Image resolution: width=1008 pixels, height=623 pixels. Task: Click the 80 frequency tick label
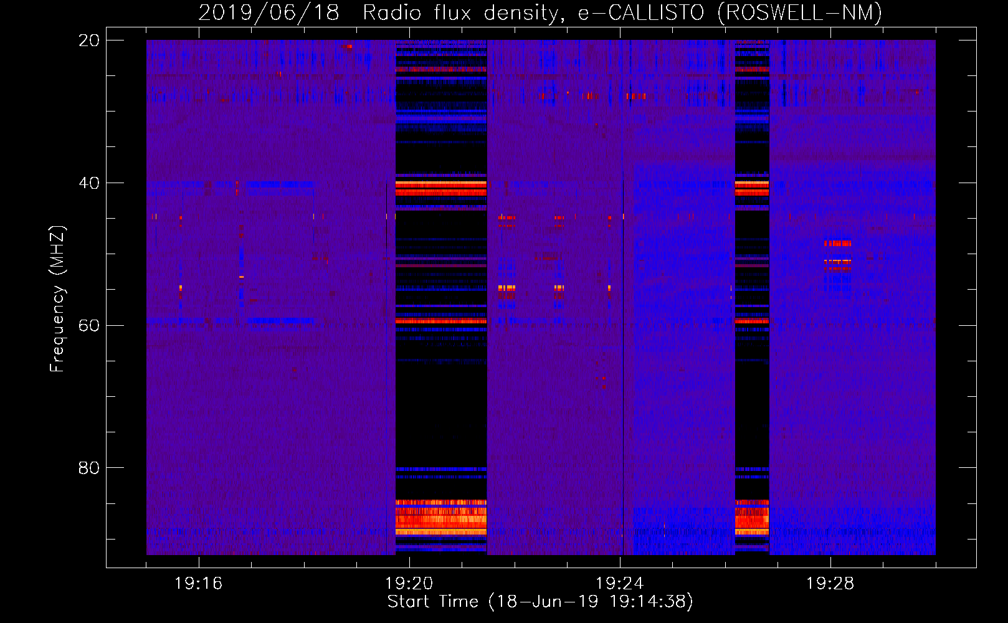point(88,468)
